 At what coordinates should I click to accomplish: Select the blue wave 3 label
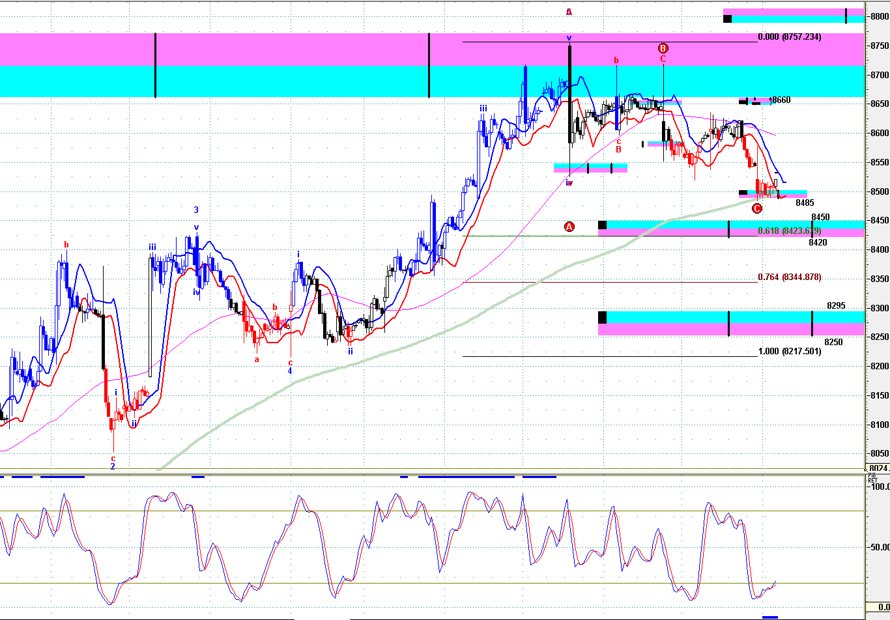195,210
